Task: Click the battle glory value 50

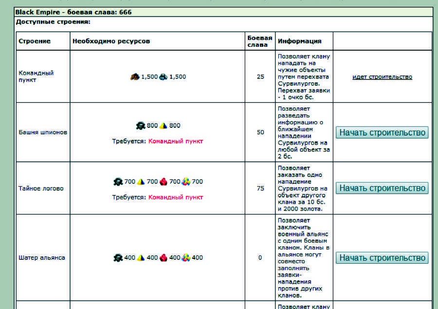Action: (260, 132)
